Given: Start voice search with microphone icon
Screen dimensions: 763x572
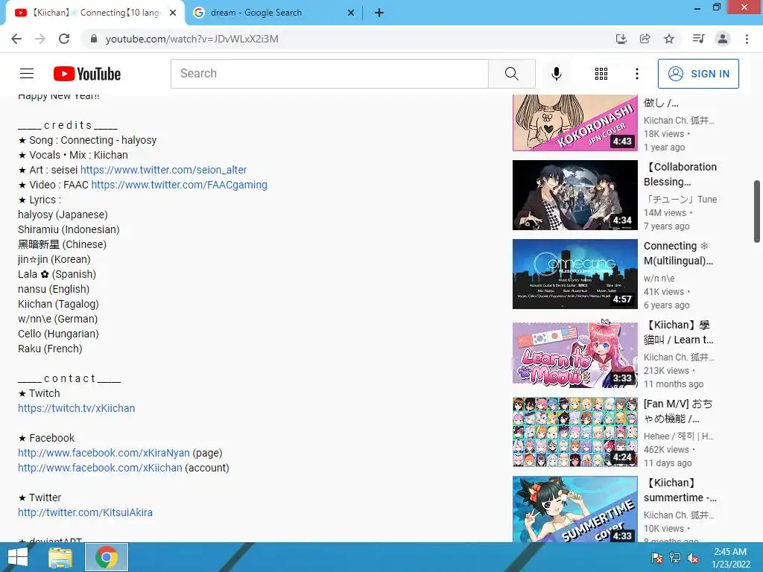Looking at the screenshot, I should (556, 74).
